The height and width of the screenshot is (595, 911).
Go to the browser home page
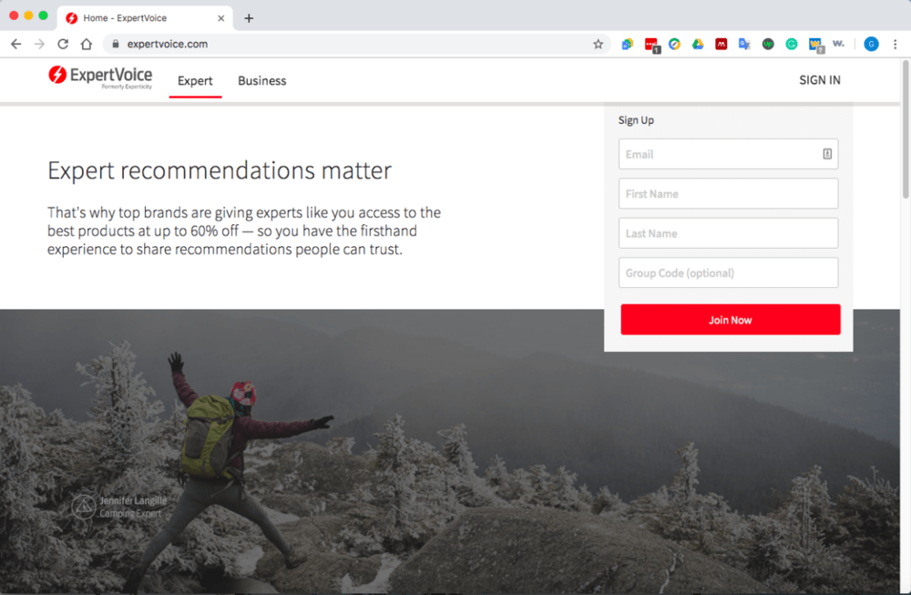(x=87, y=44)
